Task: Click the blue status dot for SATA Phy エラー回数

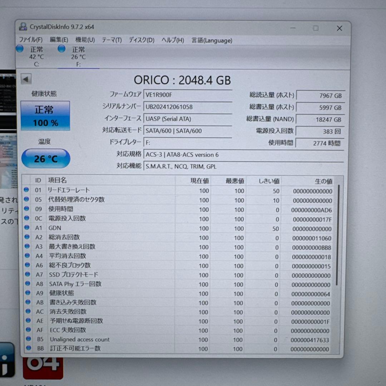Action: point(28,283)
